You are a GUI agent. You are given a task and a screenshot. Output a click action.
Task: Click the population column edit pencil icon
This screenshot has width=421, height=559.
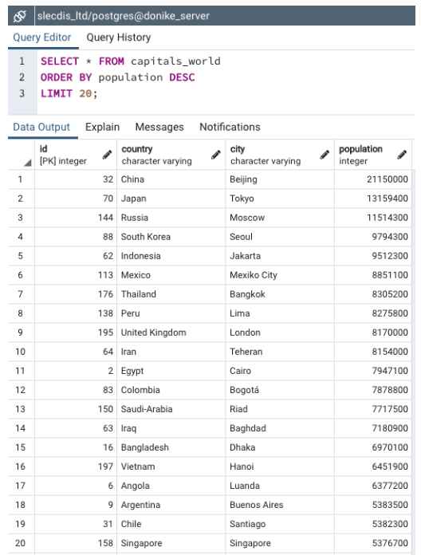point(402,155)
